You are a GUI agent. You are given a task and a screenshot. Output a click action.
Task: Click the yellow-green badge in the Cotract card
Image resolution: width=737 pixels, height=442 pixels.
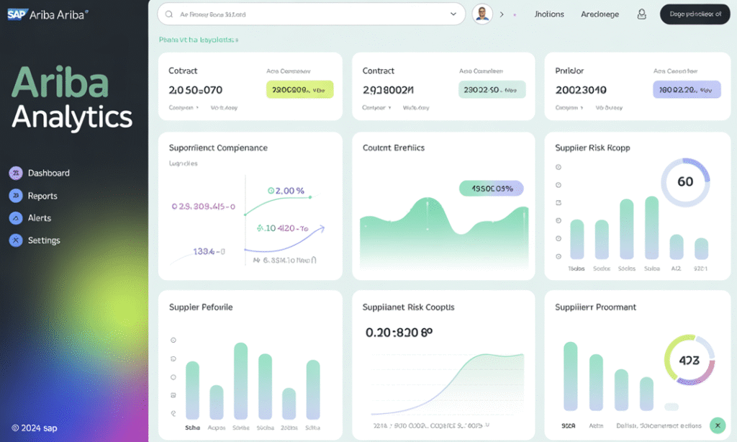300,90
